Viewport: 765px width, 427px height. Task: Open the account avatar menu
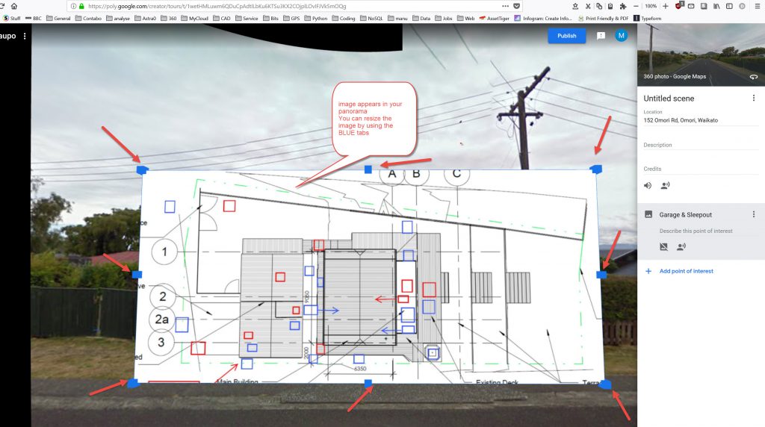(621, 36)
